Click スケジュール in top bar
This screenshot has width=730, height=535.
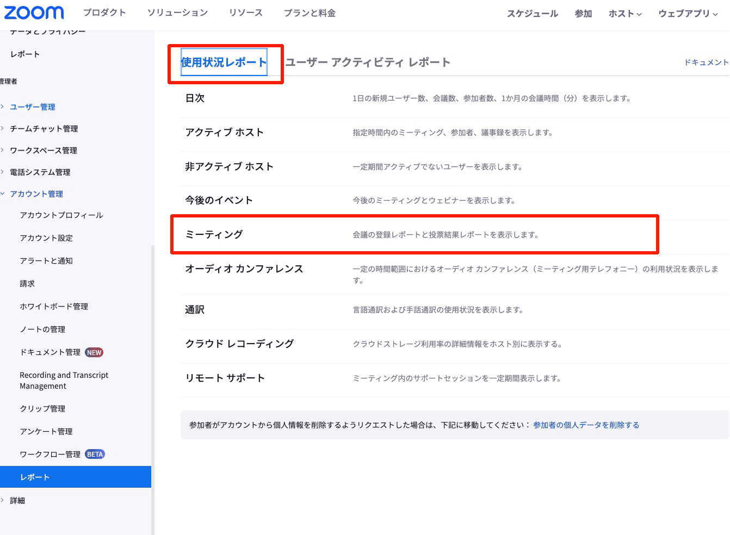[533, 14]
